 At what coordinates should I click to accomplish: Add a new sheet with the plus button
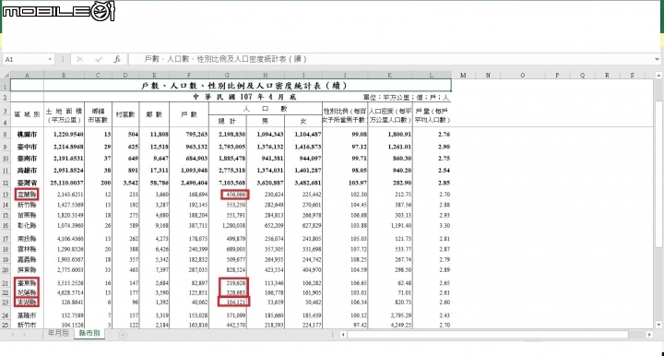pos(123,335)
